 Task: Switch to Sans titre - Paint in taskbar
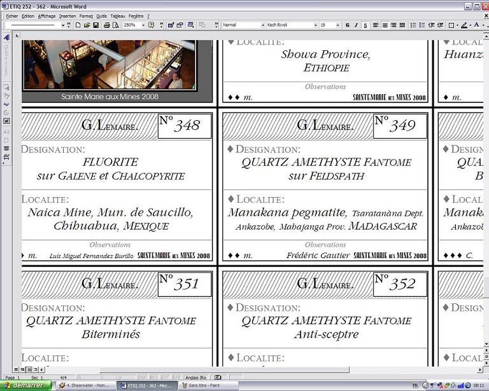tap(207, 385)
